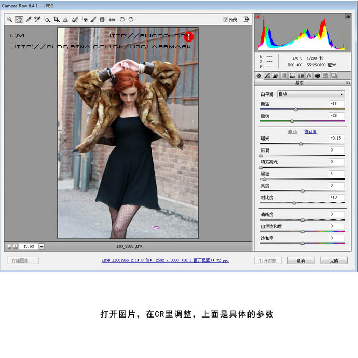
Task: Select the Crop tool
Action: [56, 19]
